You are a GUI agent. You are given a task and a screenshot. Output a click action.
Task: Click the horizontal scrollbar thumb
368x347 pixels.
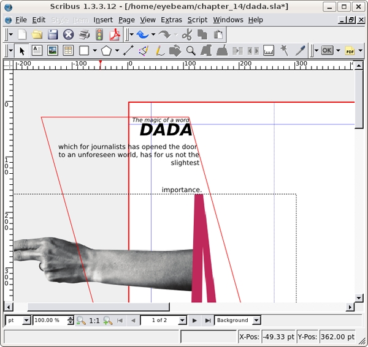tap(98, 307)
